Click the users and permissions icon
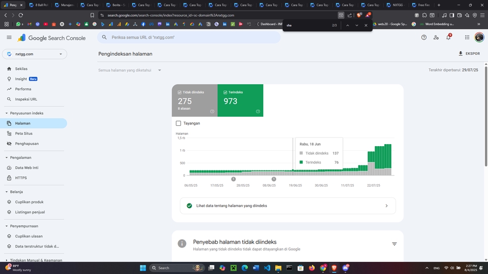Viewport: 488px width, 274px height. click(x=436, y=38)
